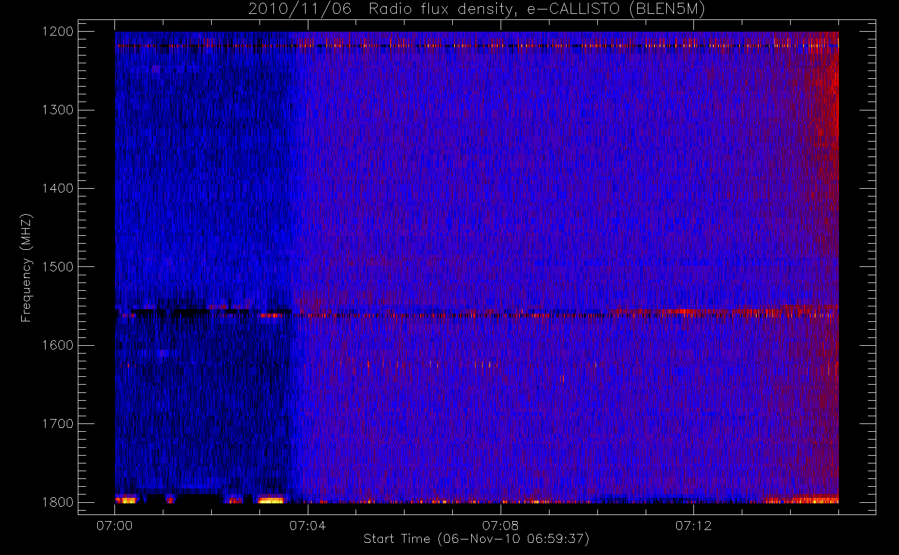Click the 07:04 time tick label
Viewport: 899px width, 555px height.
coord(307,526)
